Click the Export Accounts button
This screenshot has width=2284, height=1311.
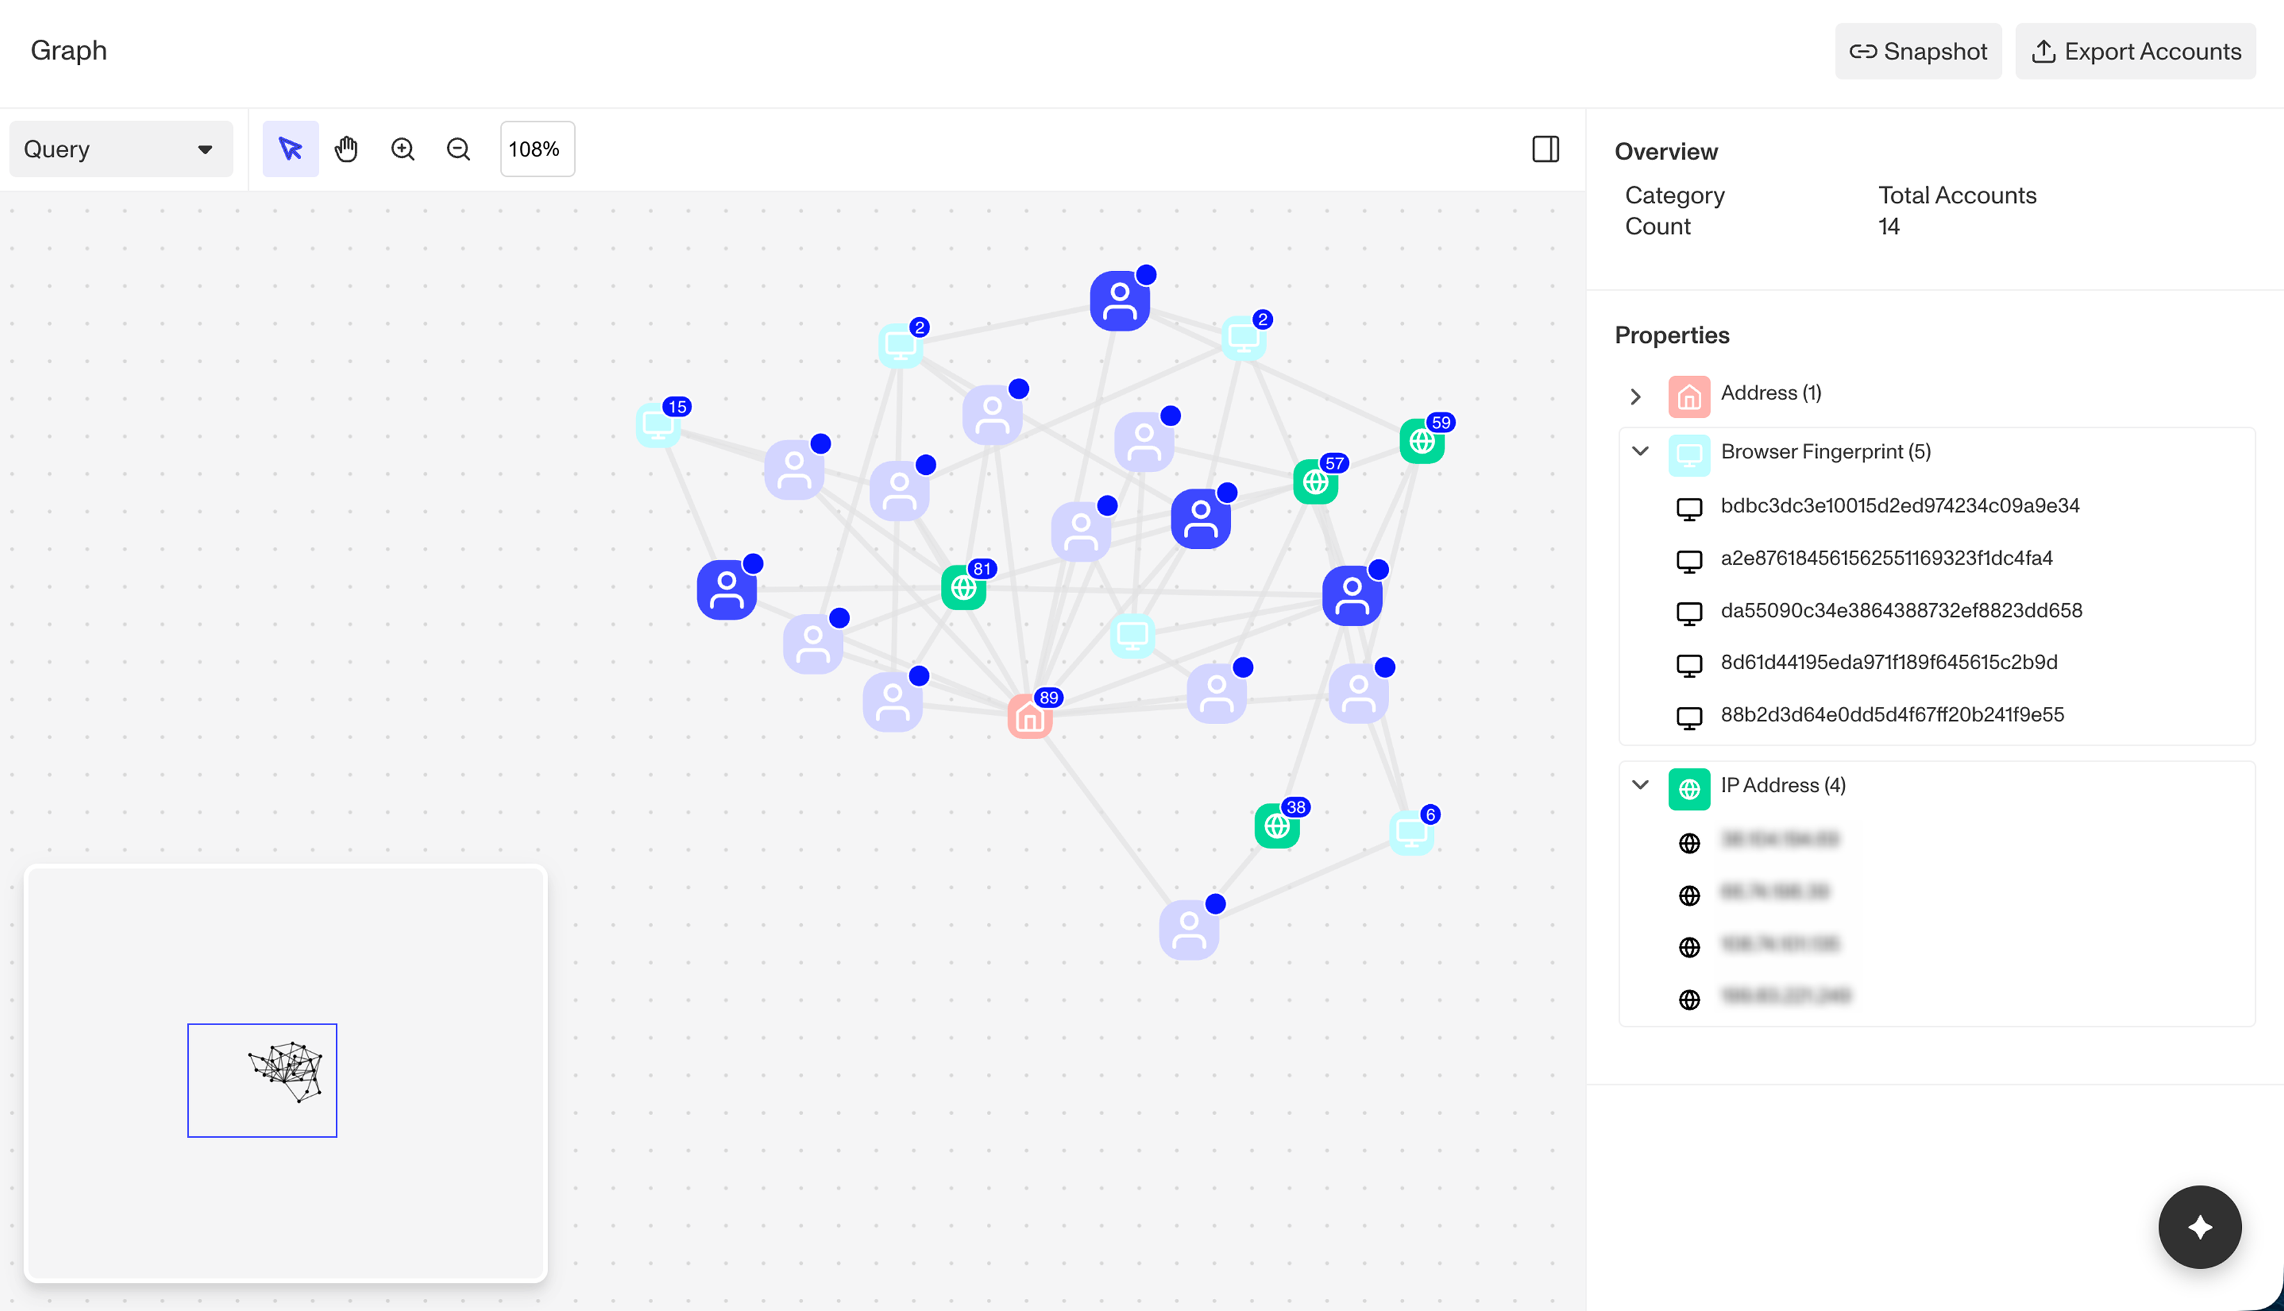pos(2134,51)
